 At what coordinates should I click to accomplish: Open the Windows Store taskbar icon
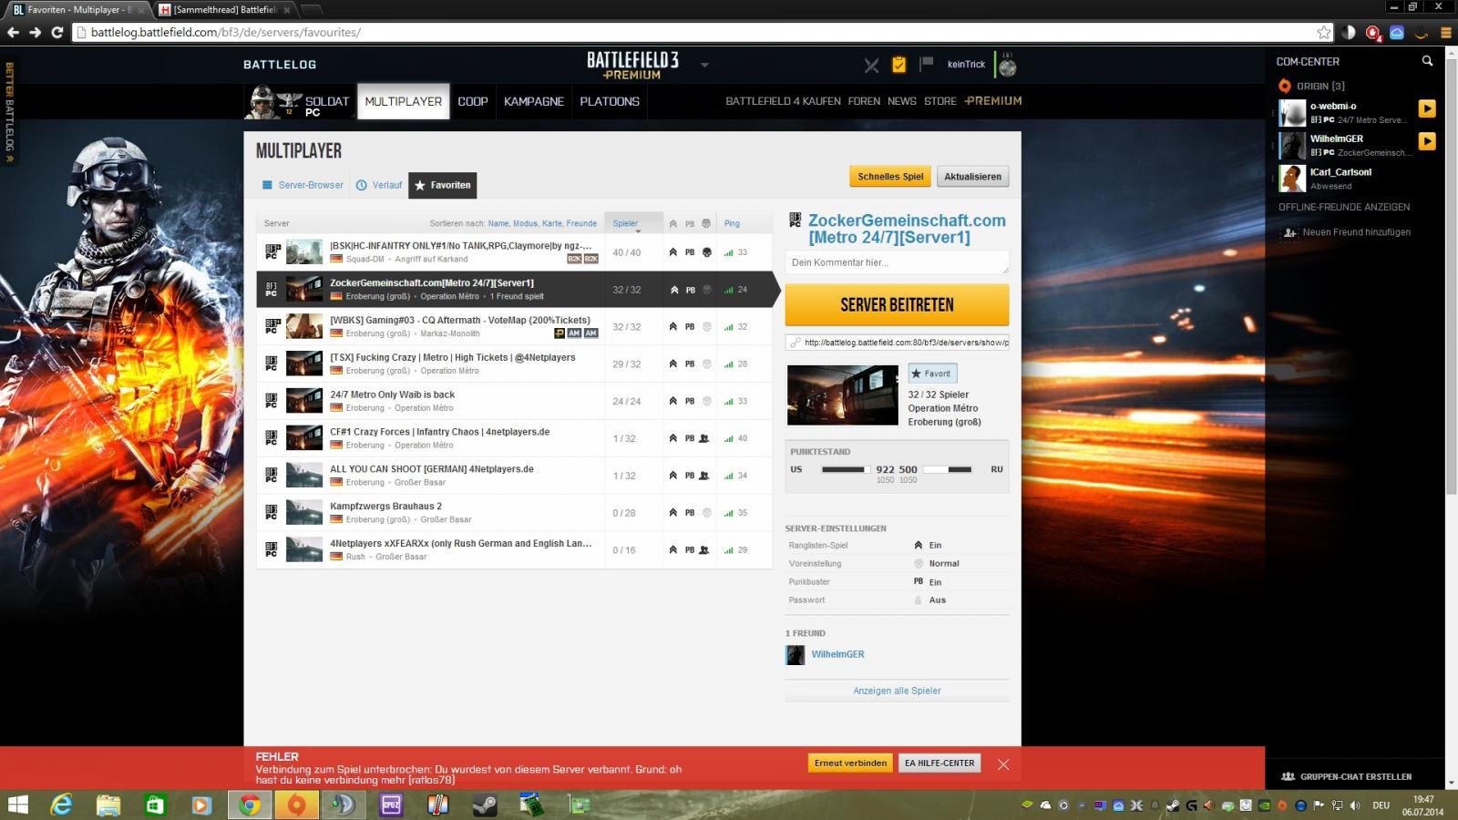(156, 805)
